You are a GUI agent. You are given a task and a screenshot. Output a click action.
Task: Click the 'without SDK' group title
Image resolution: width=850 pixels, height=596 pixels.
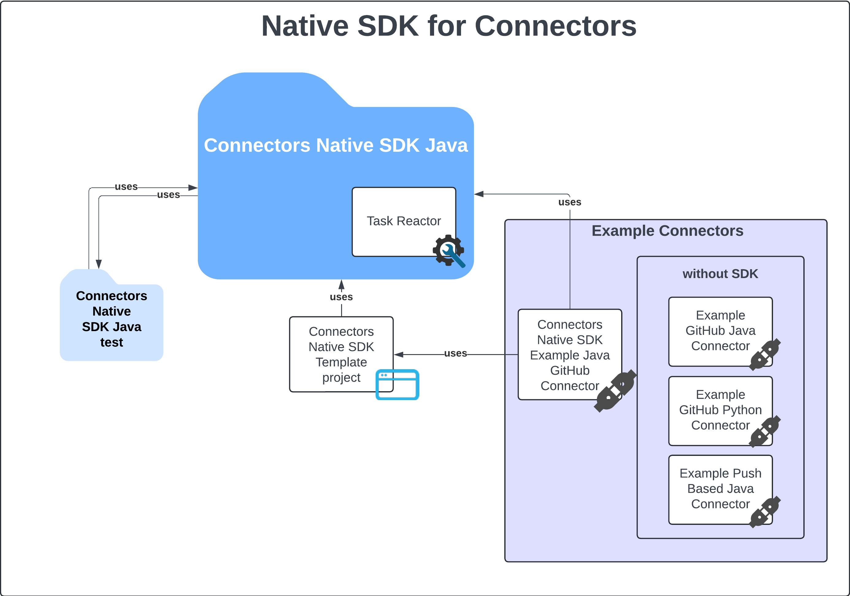(x=720, y=274)
